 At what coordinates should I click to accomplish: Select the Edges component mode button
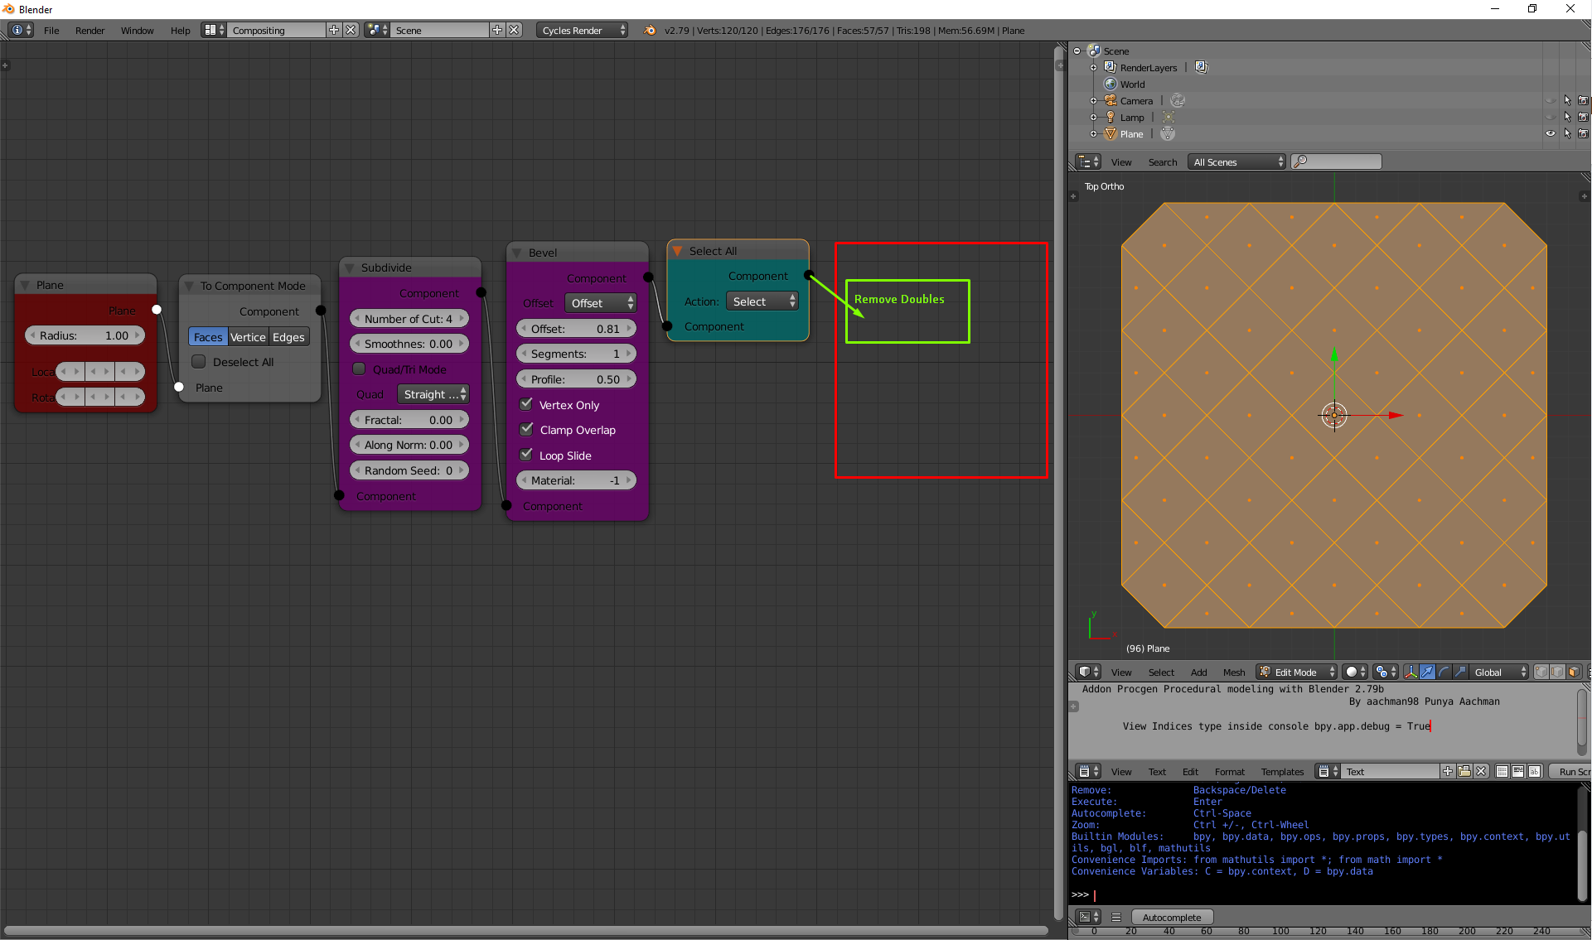coord(288,337)
